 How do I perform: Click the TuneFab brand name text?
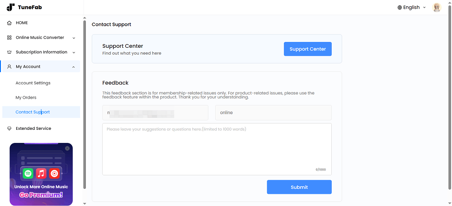(x=30, y=8)
